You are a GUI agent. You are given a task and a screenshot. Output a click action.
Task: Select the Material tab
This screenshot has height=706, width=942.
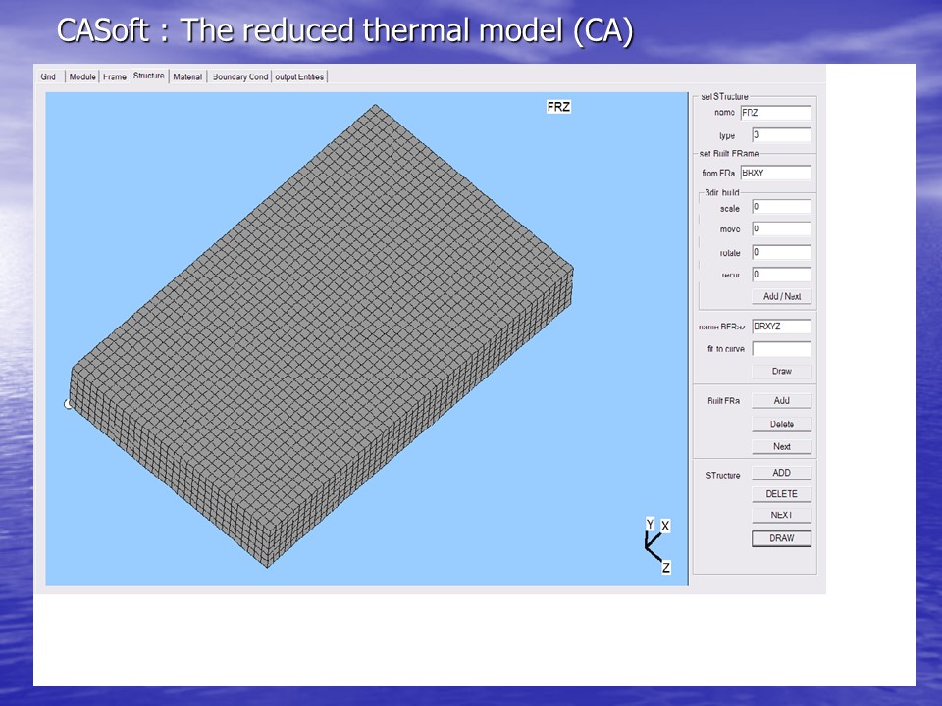click(187, 76)
